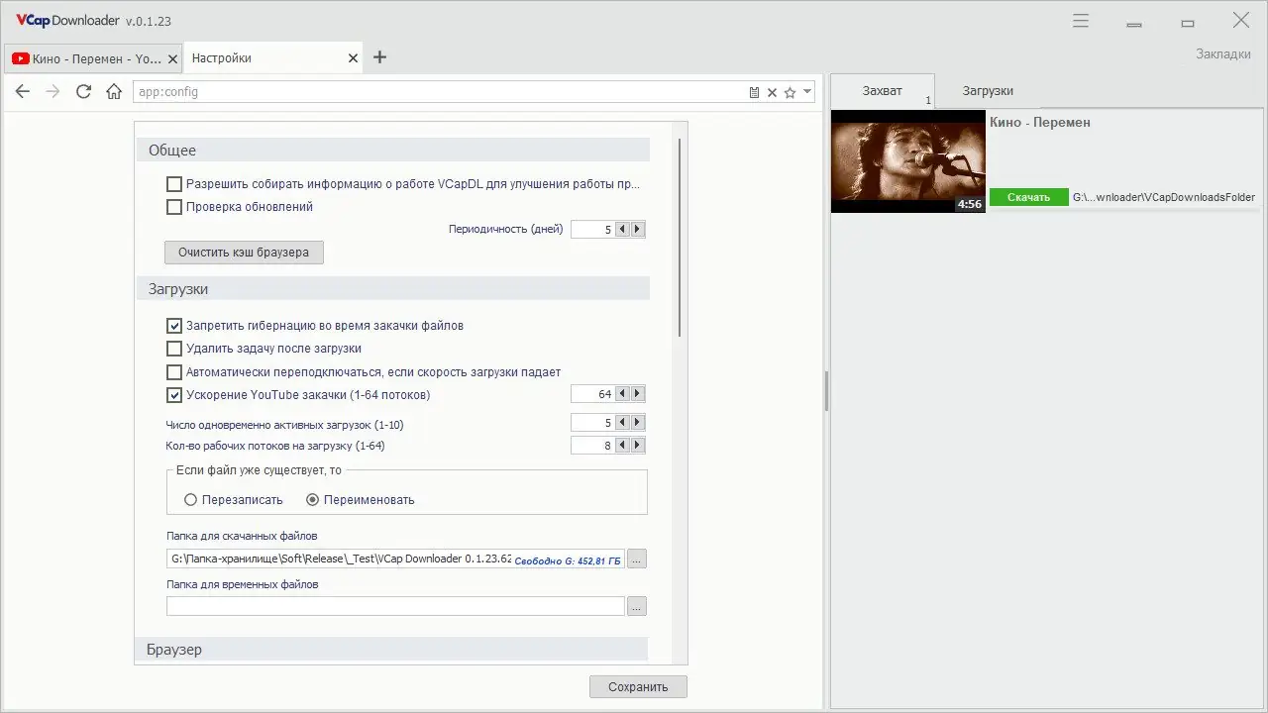Open the hamburger menu in title bar
The height and width of the screenshot is (713, 1268).
tap(1081, 20)
